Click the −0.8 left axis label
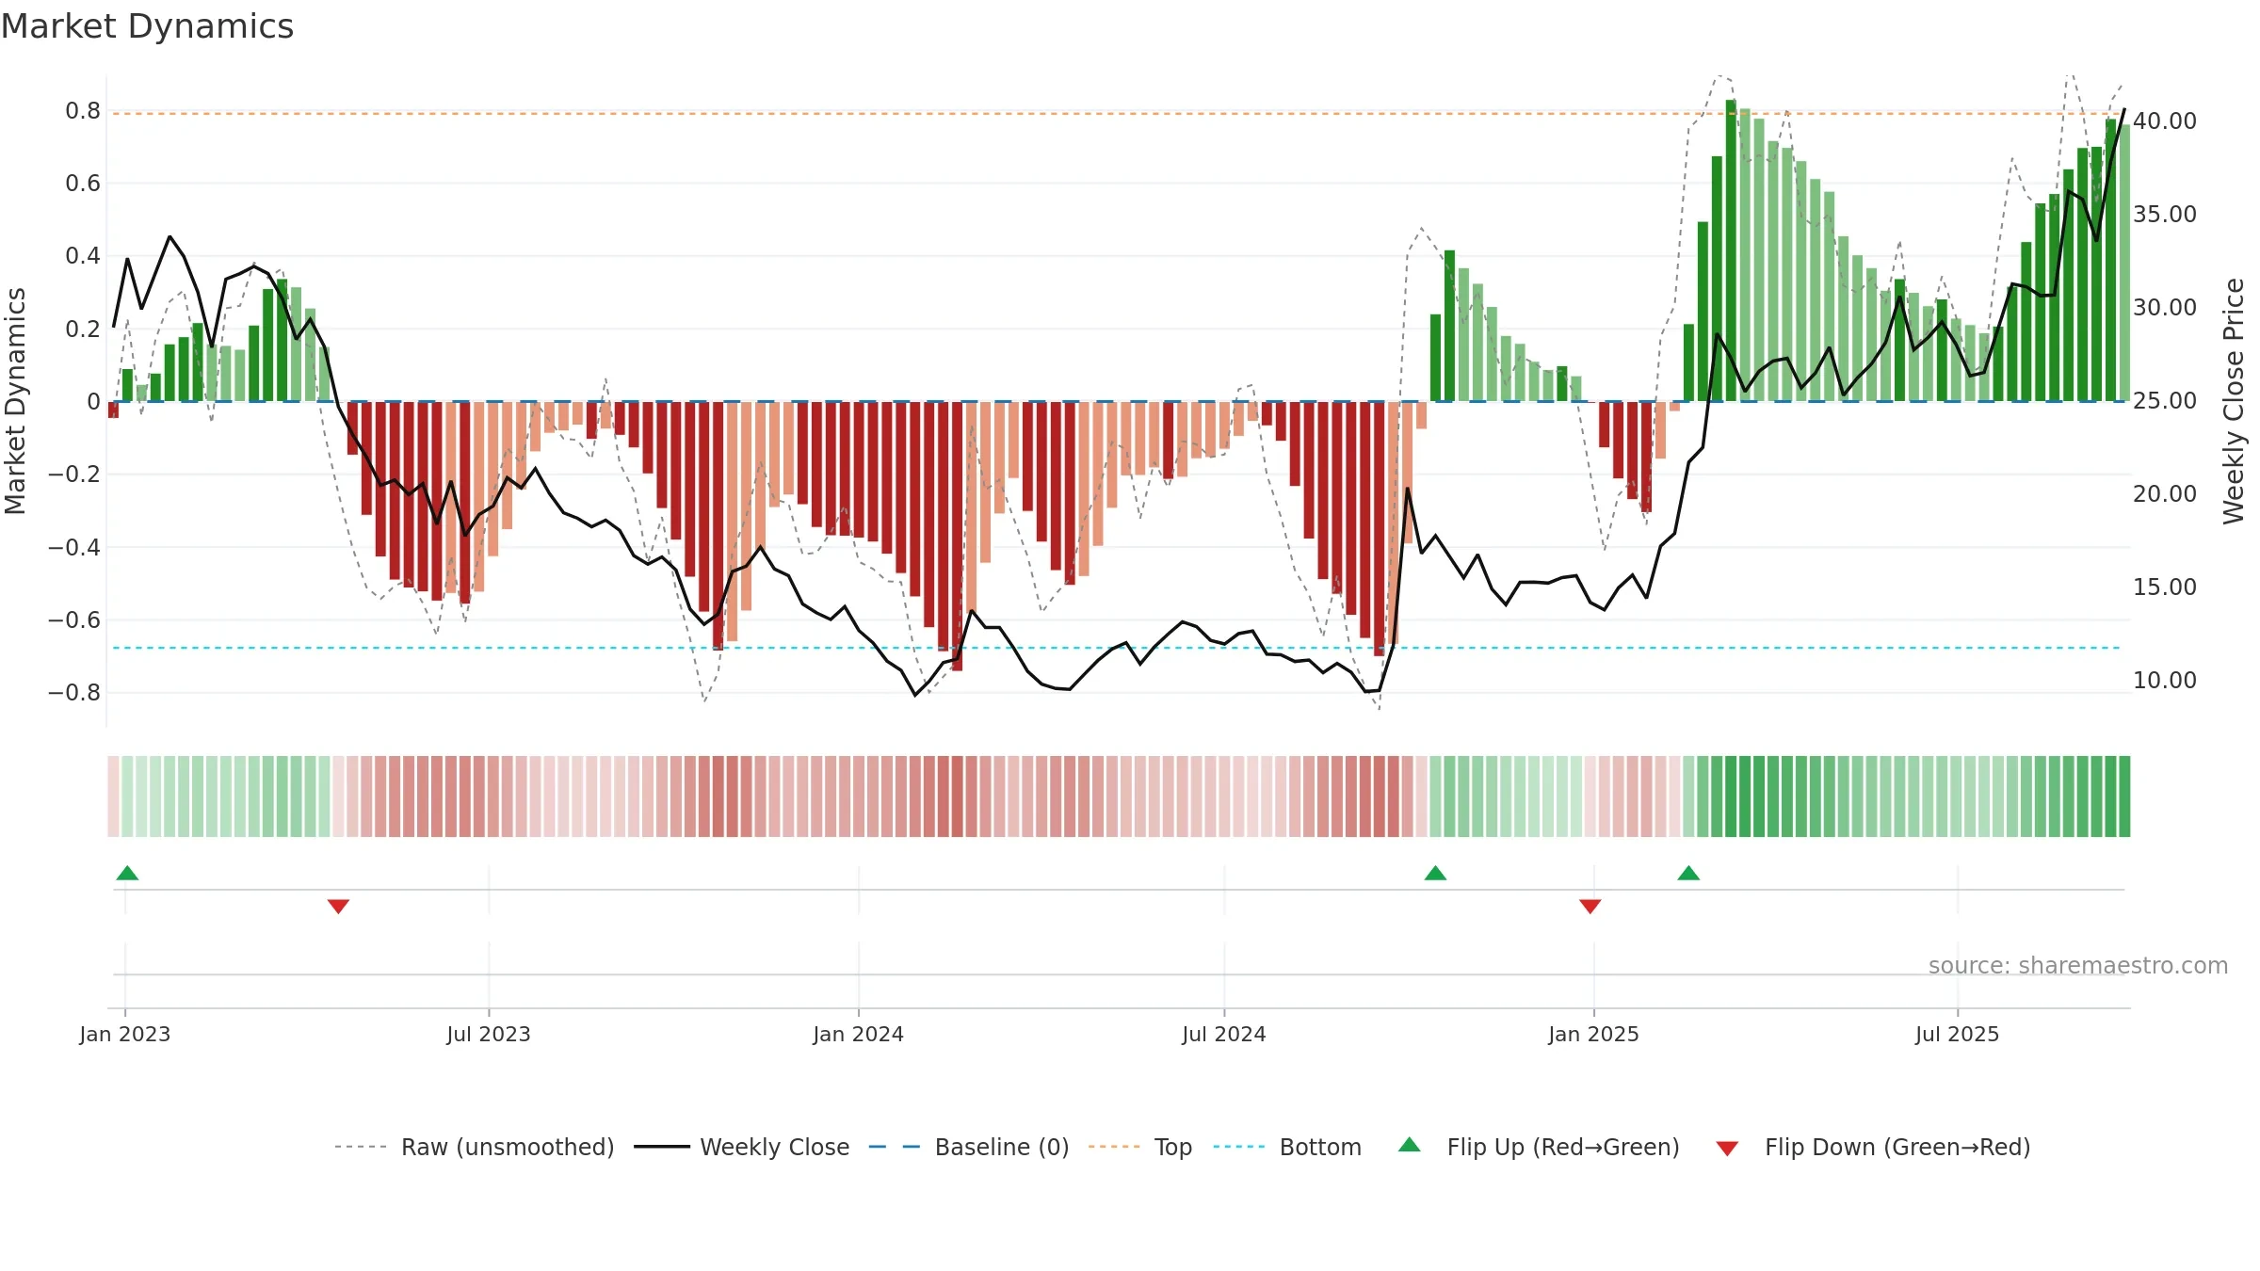 74,693
